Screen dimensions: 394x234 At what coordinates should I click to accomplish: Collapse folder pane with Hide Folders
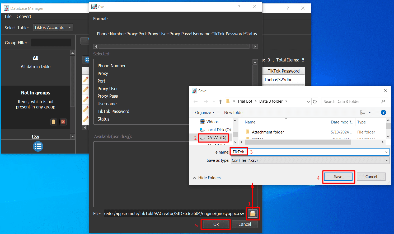click(x=207, y=178)
